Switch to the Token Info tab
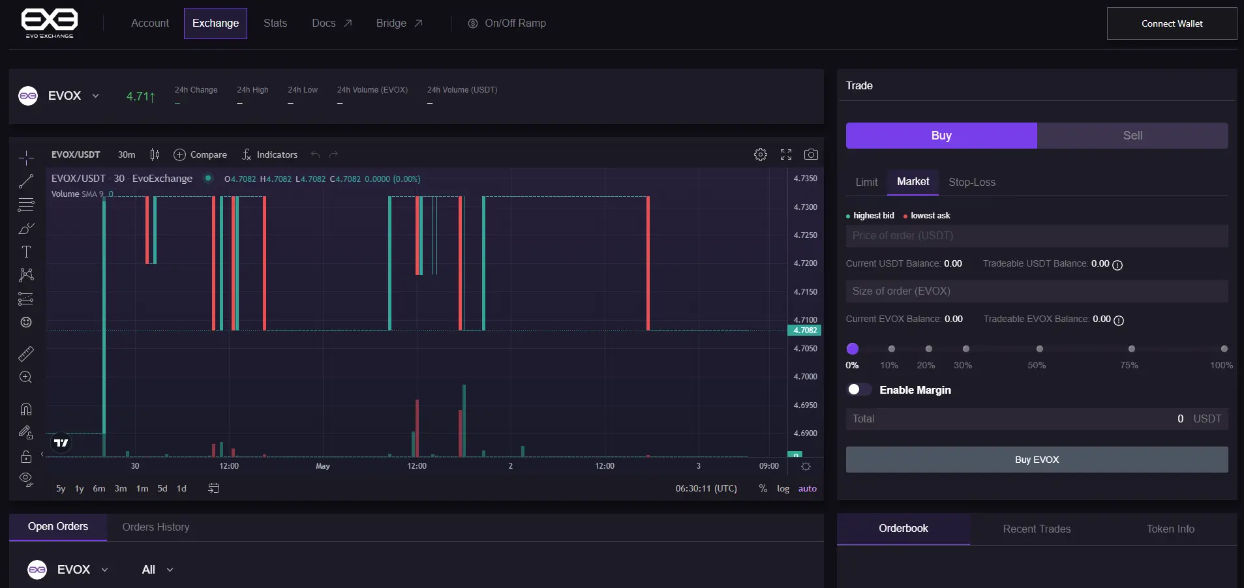 pyautogui.click(x=1170, y=529)
